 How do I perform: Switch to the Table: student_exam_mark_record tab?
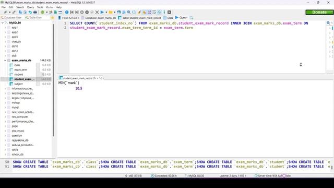coord(139,18)
